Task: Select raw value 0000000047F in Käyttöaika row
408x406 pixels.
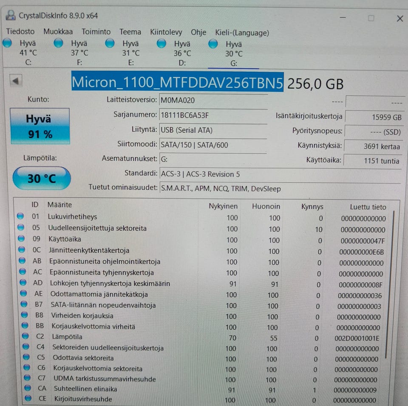Action: [x=363, y=241]
